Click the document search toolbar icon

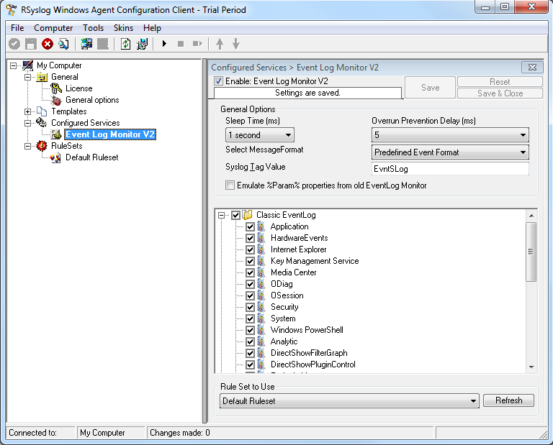coord(64,44)
